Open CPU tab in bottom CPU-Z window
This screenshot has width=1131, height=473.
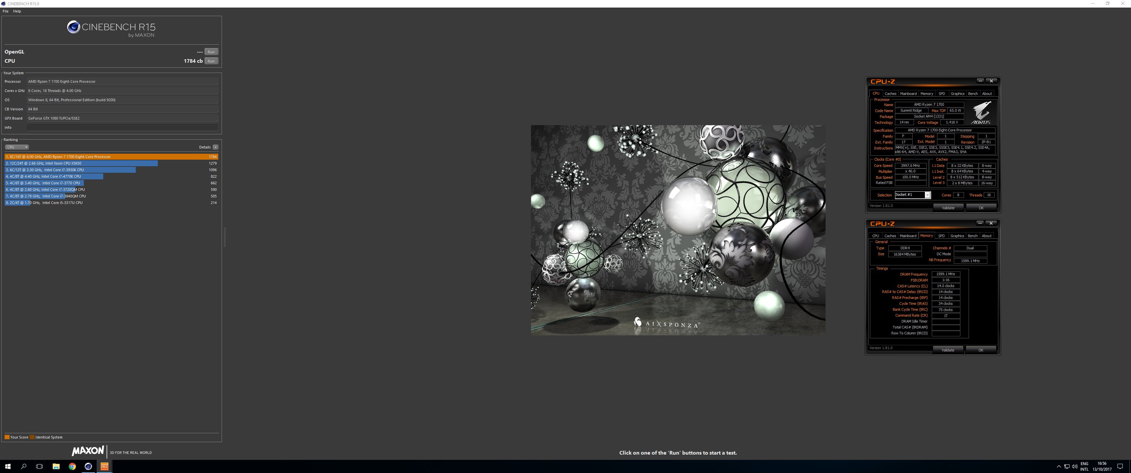click(876, 236)
